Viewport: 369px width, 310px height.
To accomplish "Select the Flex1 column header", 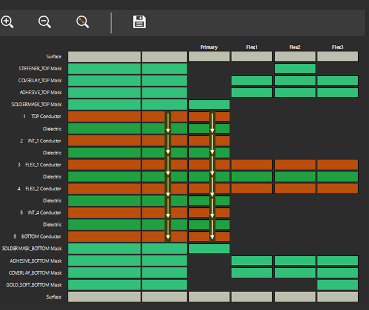I will click(x=252, y=47).
